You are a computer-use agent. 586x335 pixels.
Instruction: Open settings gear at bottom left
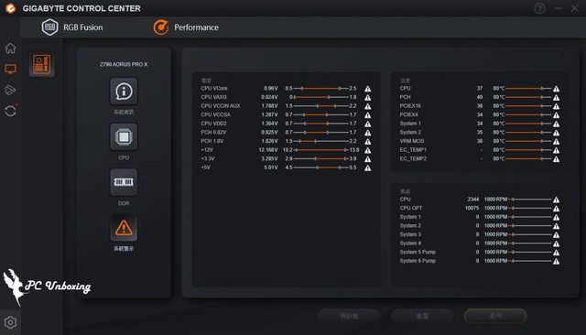pos(10,322)
